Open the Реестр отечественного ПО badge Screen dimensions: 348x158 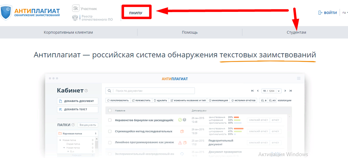(92, 18)
